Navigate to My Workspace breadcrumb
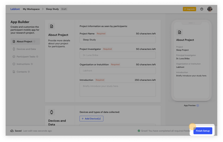This screenshot has height=142, width=223. click(x=31, y=9)
